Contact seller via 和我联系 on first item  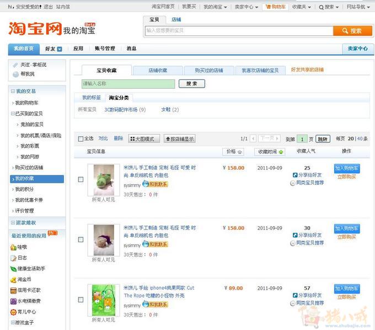point(155,184)
